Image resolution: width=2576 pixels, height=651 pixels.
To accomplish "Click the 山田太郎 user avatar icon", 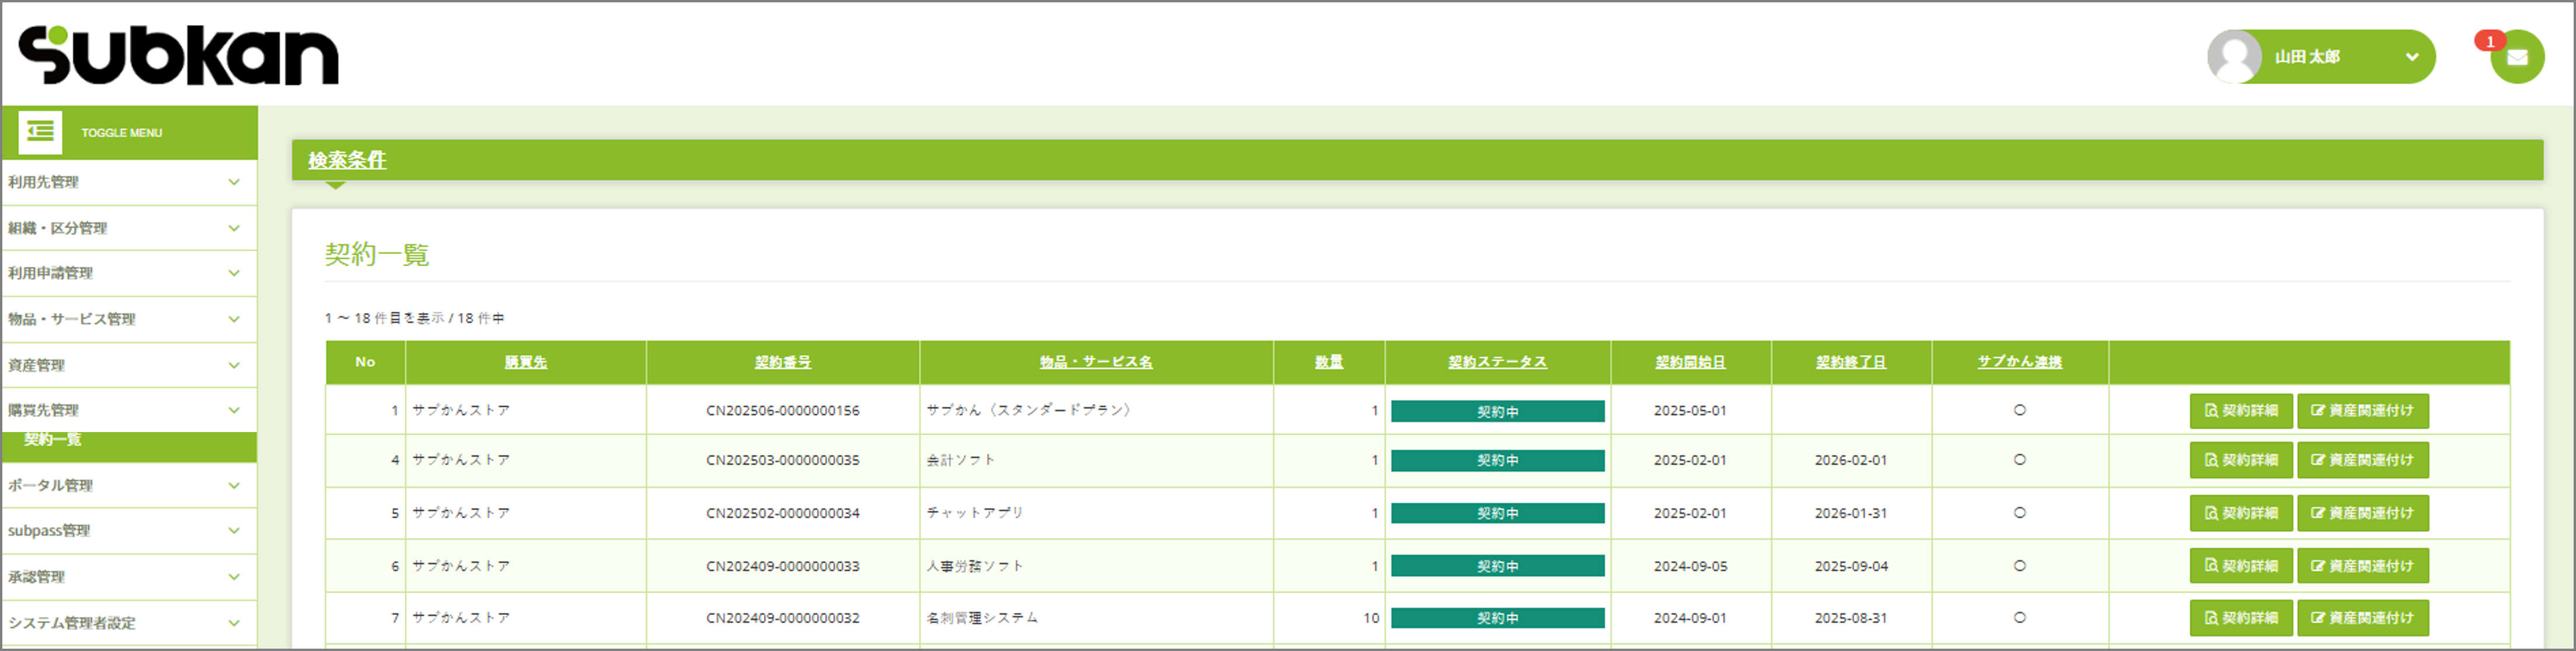I will click(2234, 57).
